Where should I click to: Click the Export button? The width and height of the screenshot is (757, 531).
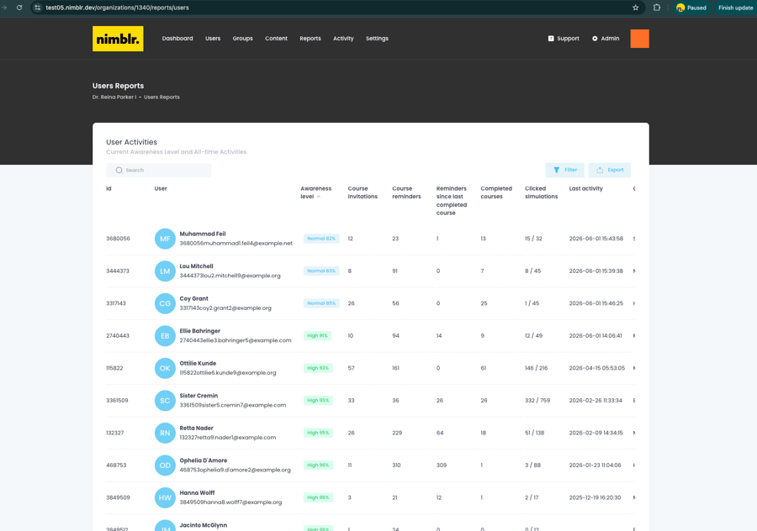(x=609, y=170)
